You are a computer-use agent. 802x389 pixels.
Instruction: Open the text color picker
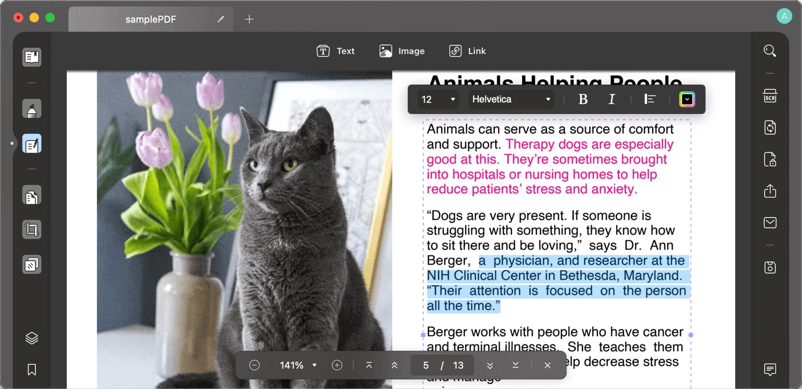pos(686,99)
